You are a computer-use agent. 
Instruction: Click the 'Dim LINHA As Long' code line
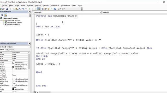point(48,27)
